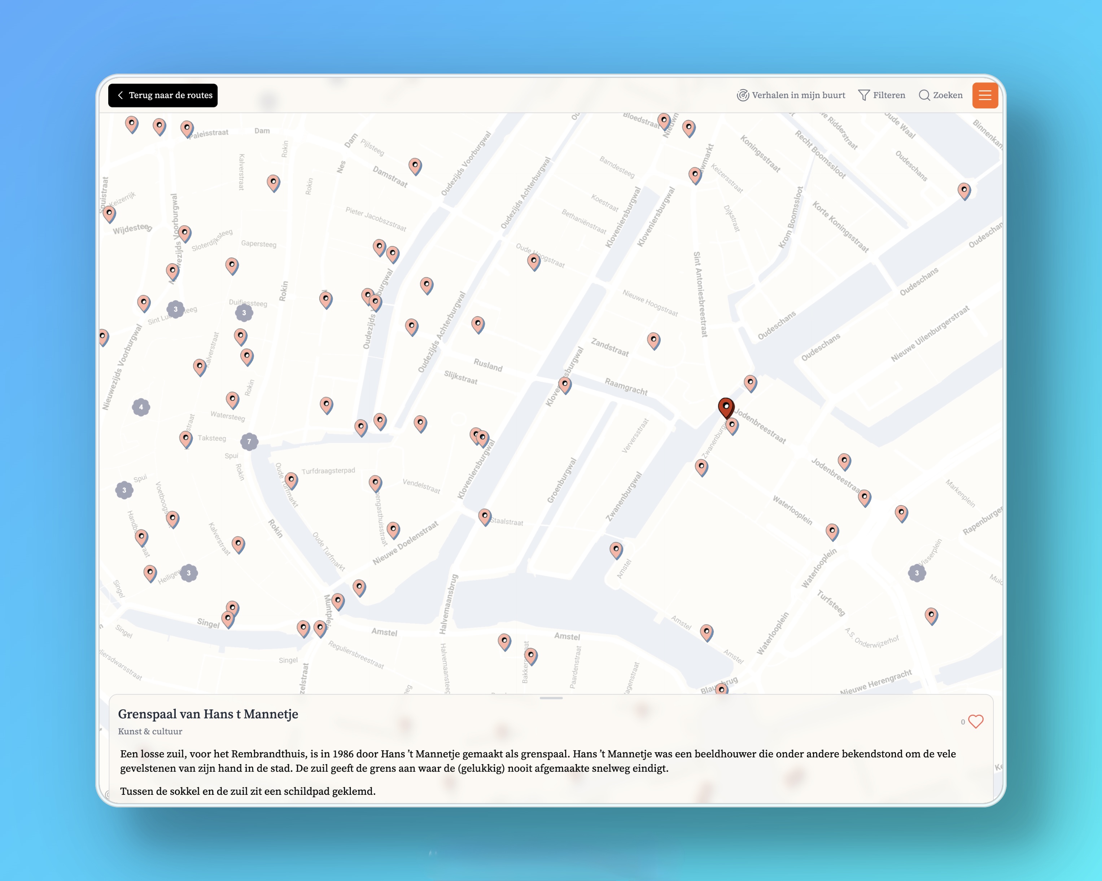Expand cluster marker numbered 4
The image size is (1102, 881).
click(141, 407)
